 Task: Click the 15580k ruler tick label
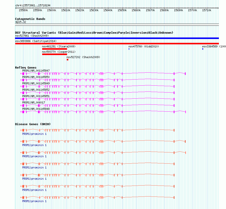(23, 10)
